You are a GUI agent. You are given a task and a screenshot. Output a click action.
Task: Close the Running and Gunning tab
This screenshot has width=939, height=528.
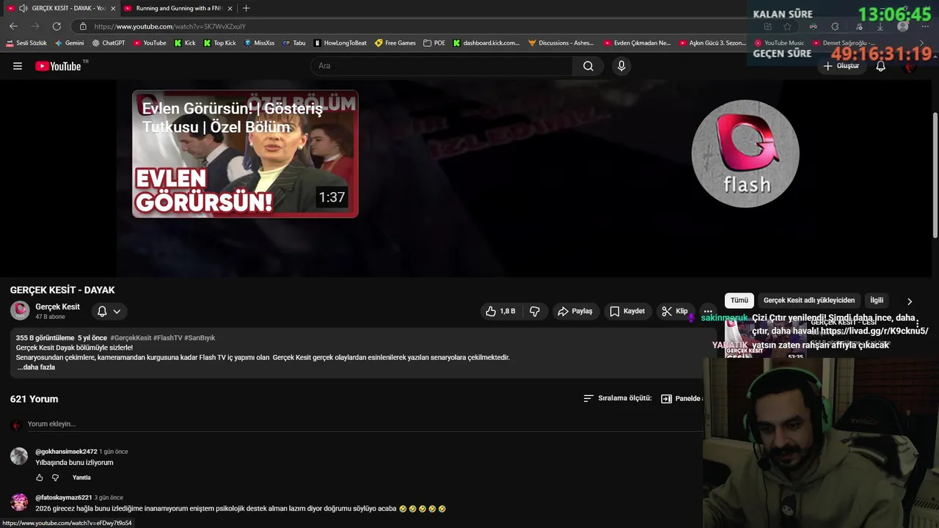(230, 8)
